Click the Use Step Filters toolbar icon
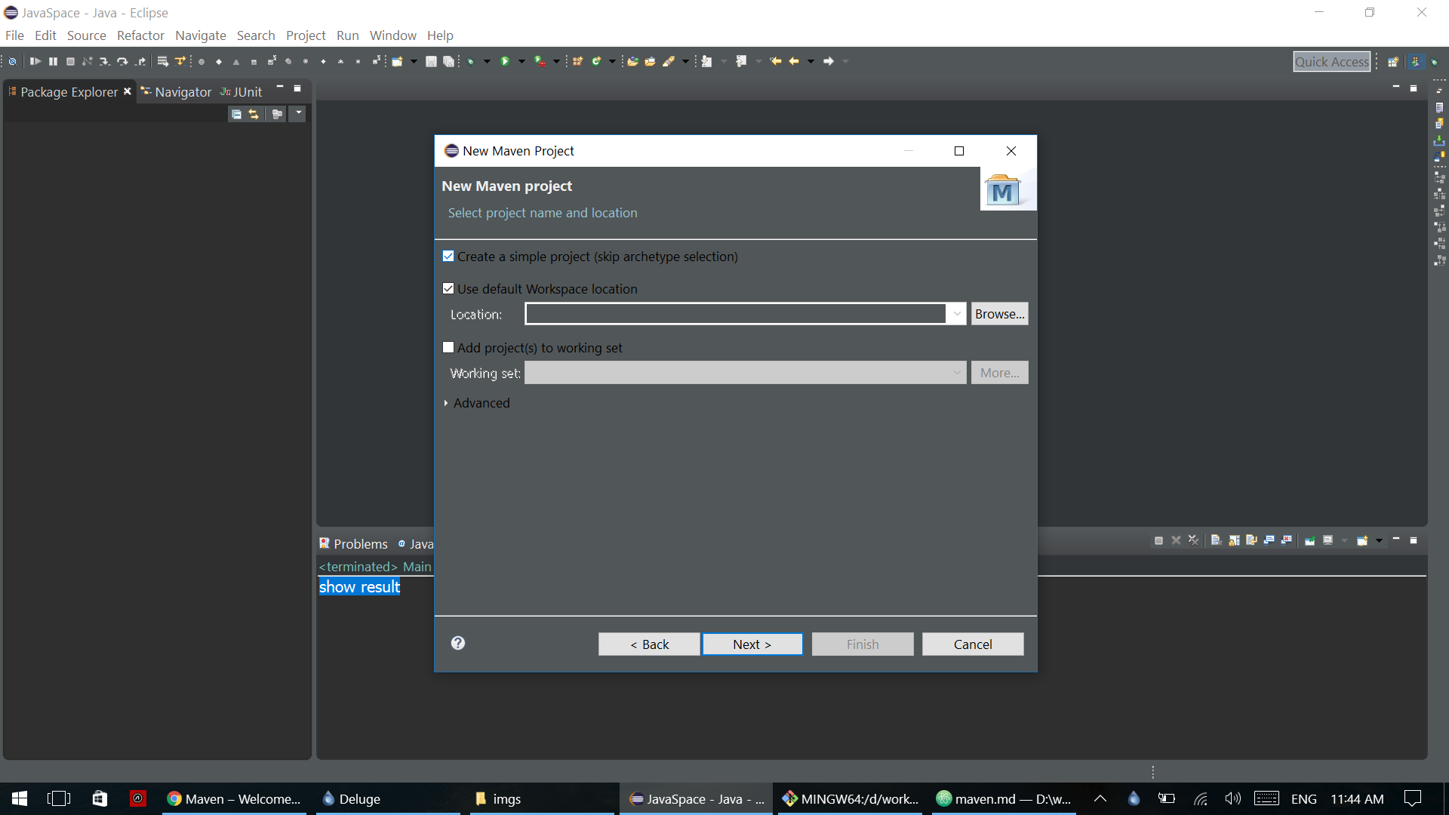Image resolution: width=1449 pixels, height=815 pixels. [x=180, y=61]
